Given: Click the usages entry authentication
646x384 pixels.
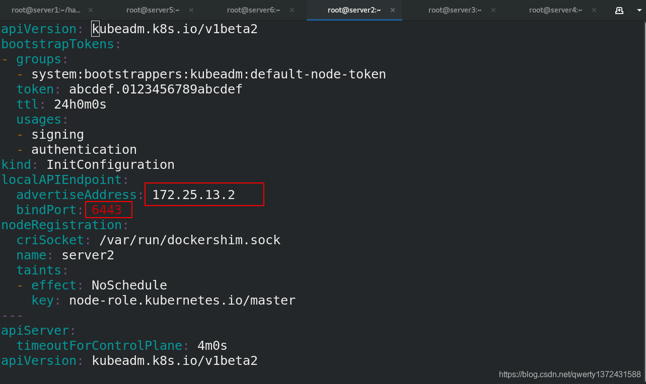Looking at the screenshot, I should 84,150.
